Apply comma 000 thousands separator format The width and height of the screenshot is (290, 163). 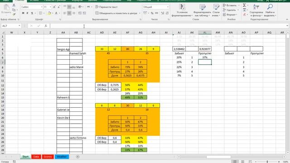pos(156,13)
